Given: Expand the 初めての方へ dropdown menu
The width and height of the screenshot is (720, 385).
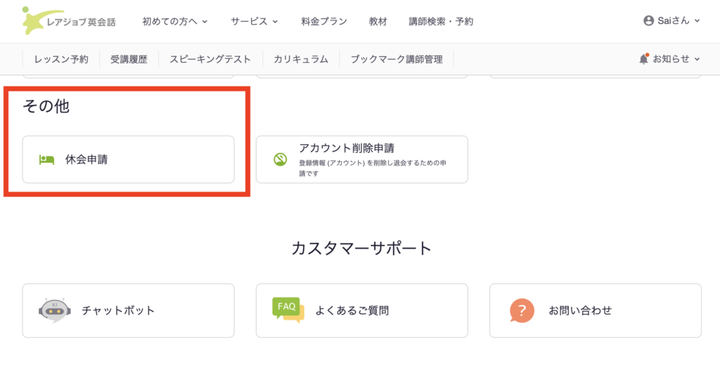Looking at the screenshot, I should (175, 21).
